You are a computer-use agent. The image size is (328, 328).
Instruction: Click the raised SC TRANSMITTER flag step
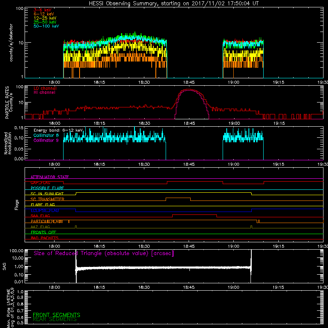(178, 198)
